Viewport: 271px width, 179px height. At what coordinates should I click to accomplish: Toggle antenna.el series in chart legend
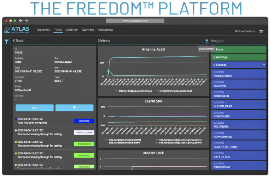click(173, 91)
